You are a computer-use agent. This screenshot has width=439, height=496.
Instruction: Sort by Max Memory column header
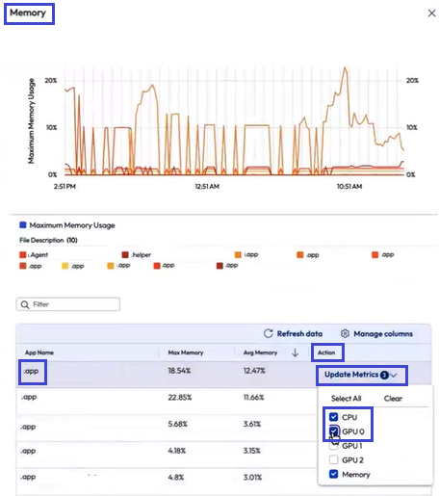pyautogui.click(x=186, y=352)
